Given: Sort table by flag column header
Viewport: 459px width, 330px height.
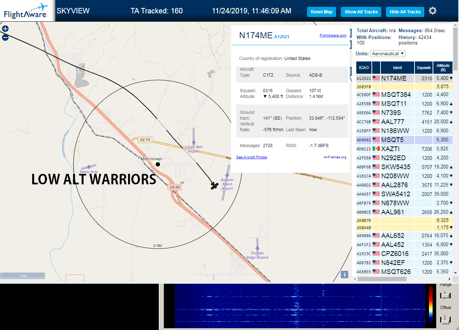Looking at the screenshot, I should 376,68.
